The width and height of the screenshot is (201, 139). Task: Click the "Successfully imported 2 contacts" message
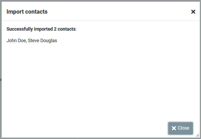point(41,29)
